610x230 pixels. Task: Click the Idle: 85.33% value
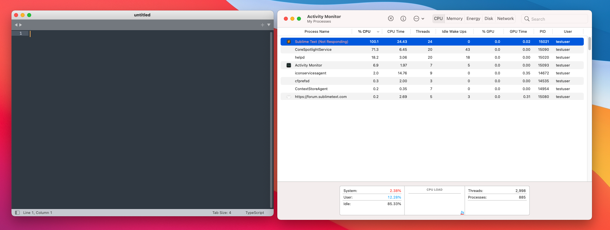click(394, 204)
